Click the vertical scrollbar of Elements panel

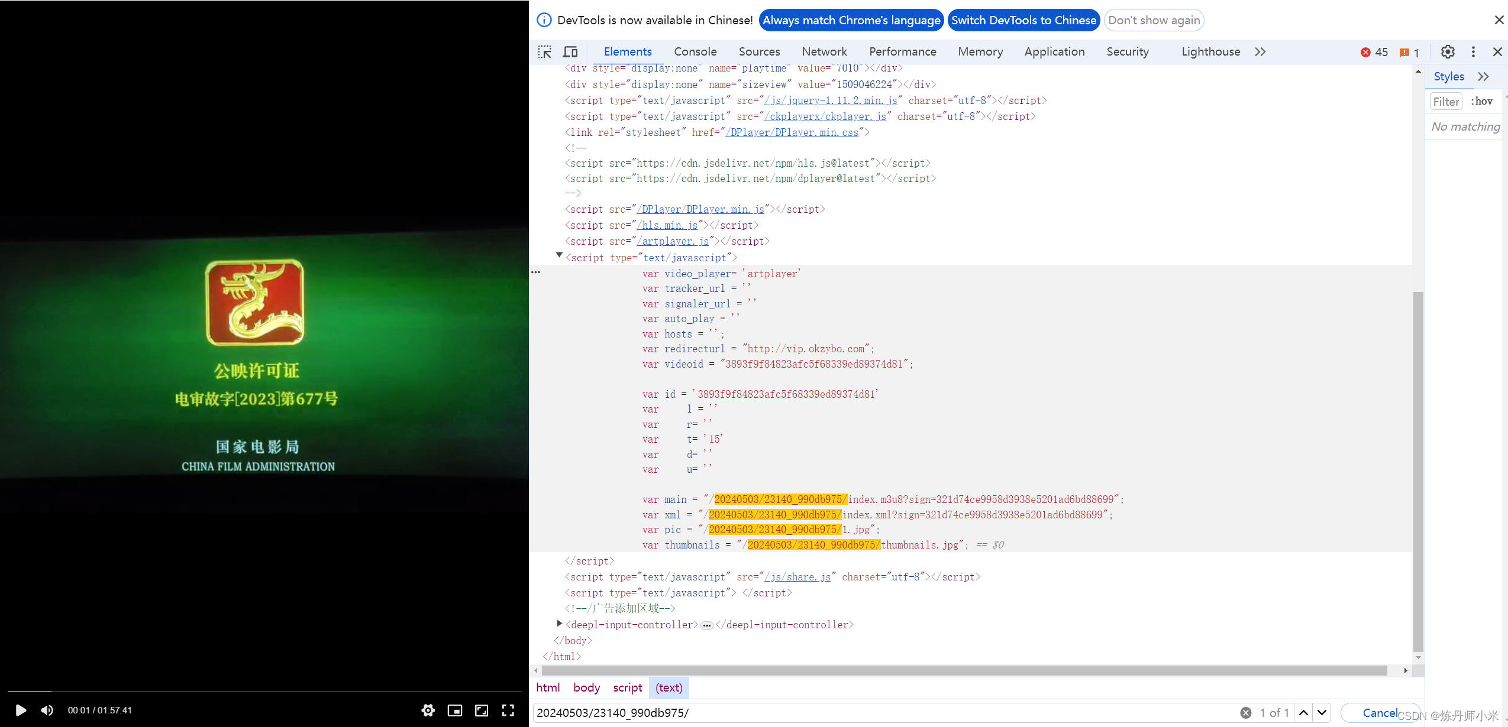pos(1418,471)
